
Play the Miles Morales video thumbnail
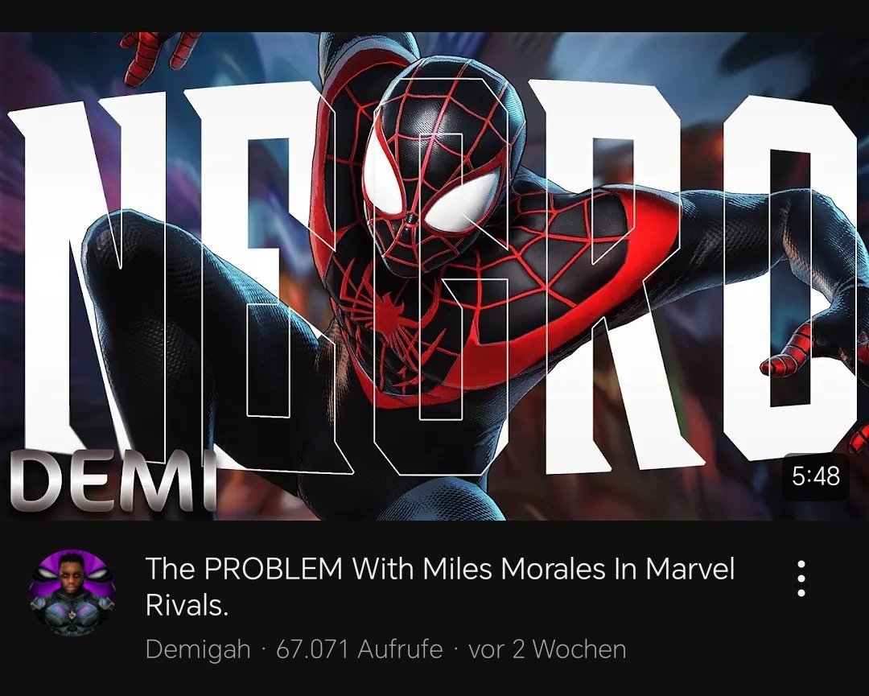434,276
